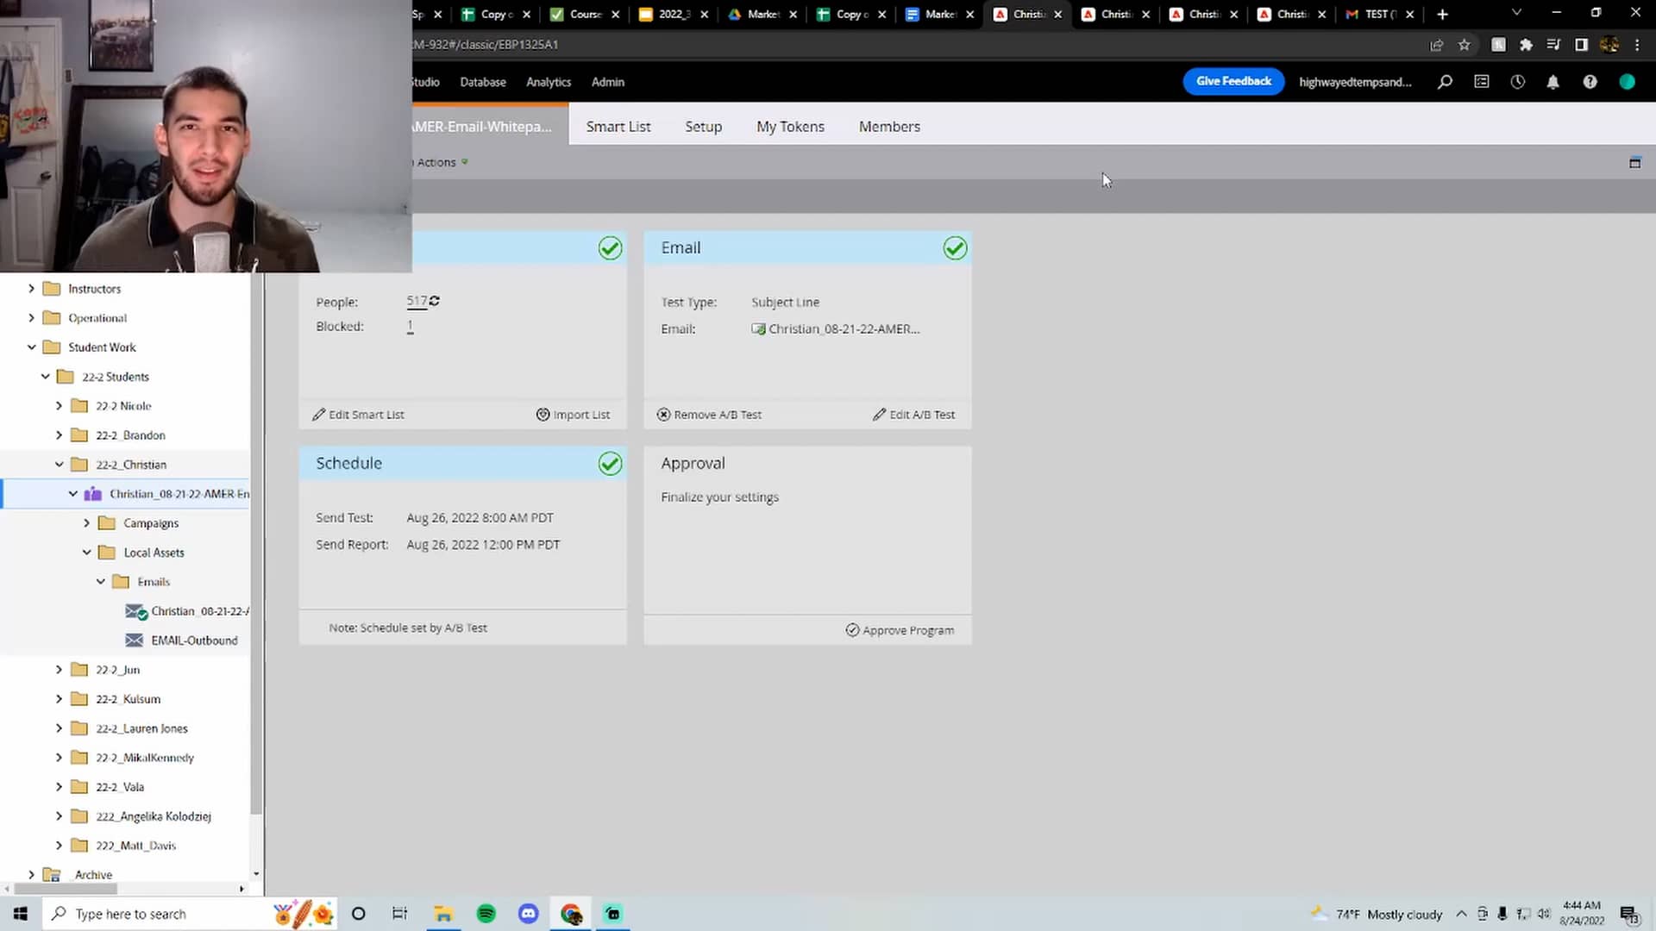Collapse the 22-2_Christian folder
The image size is (1656, 931).
(60, 465)
